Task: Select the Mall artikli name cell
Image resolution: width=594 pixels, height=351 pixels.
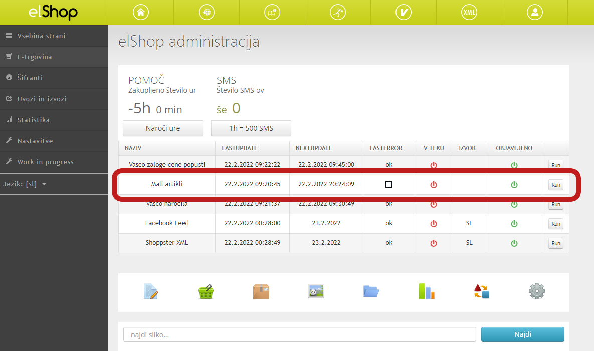Action: [167, 184]
